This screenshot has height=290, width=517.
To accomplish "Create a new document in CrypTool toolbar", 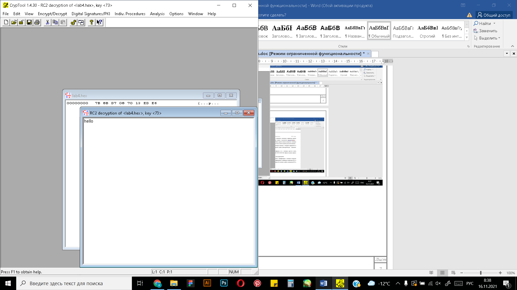I will pyautogui.click(x=6, y=22).
